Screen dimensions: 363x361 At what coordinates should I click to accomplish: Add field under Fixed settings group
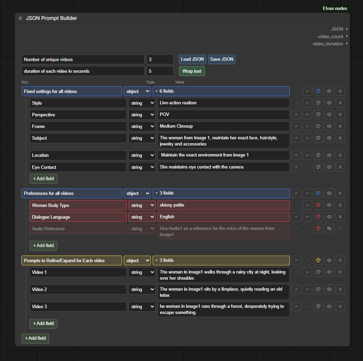43,179
